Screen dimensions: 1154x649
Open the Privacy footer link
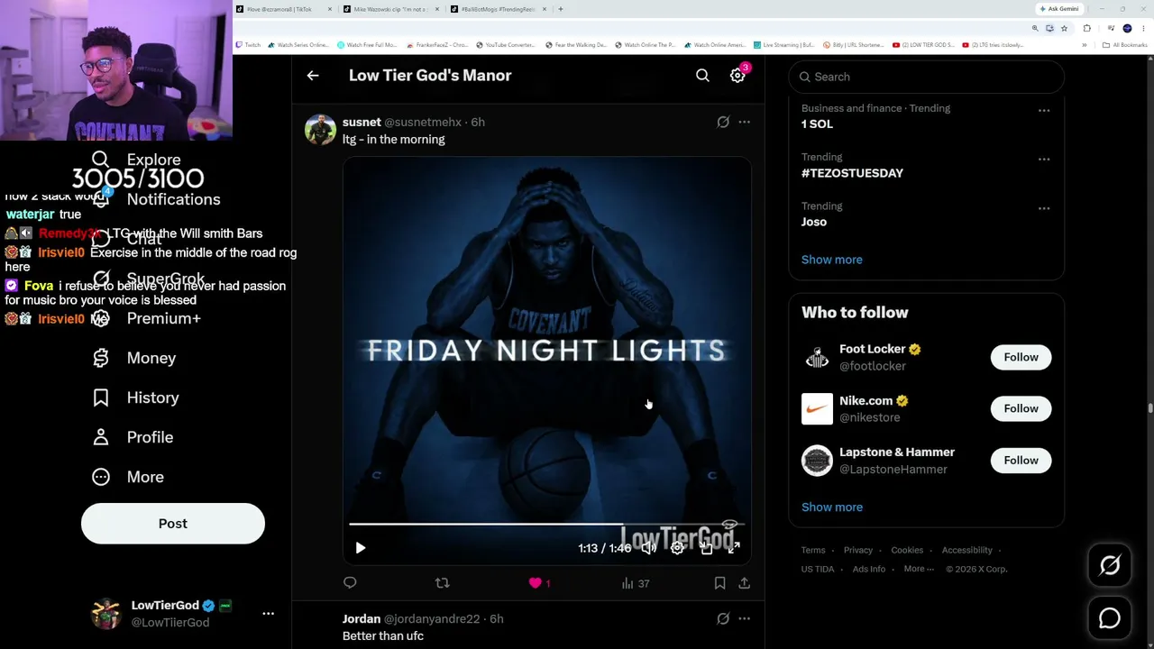[858, 550]
